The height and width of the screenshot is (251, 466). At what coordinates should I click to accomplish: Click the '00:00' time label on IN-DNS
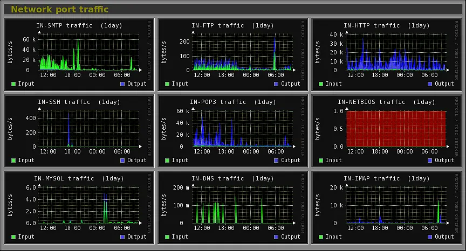[251, 228]
